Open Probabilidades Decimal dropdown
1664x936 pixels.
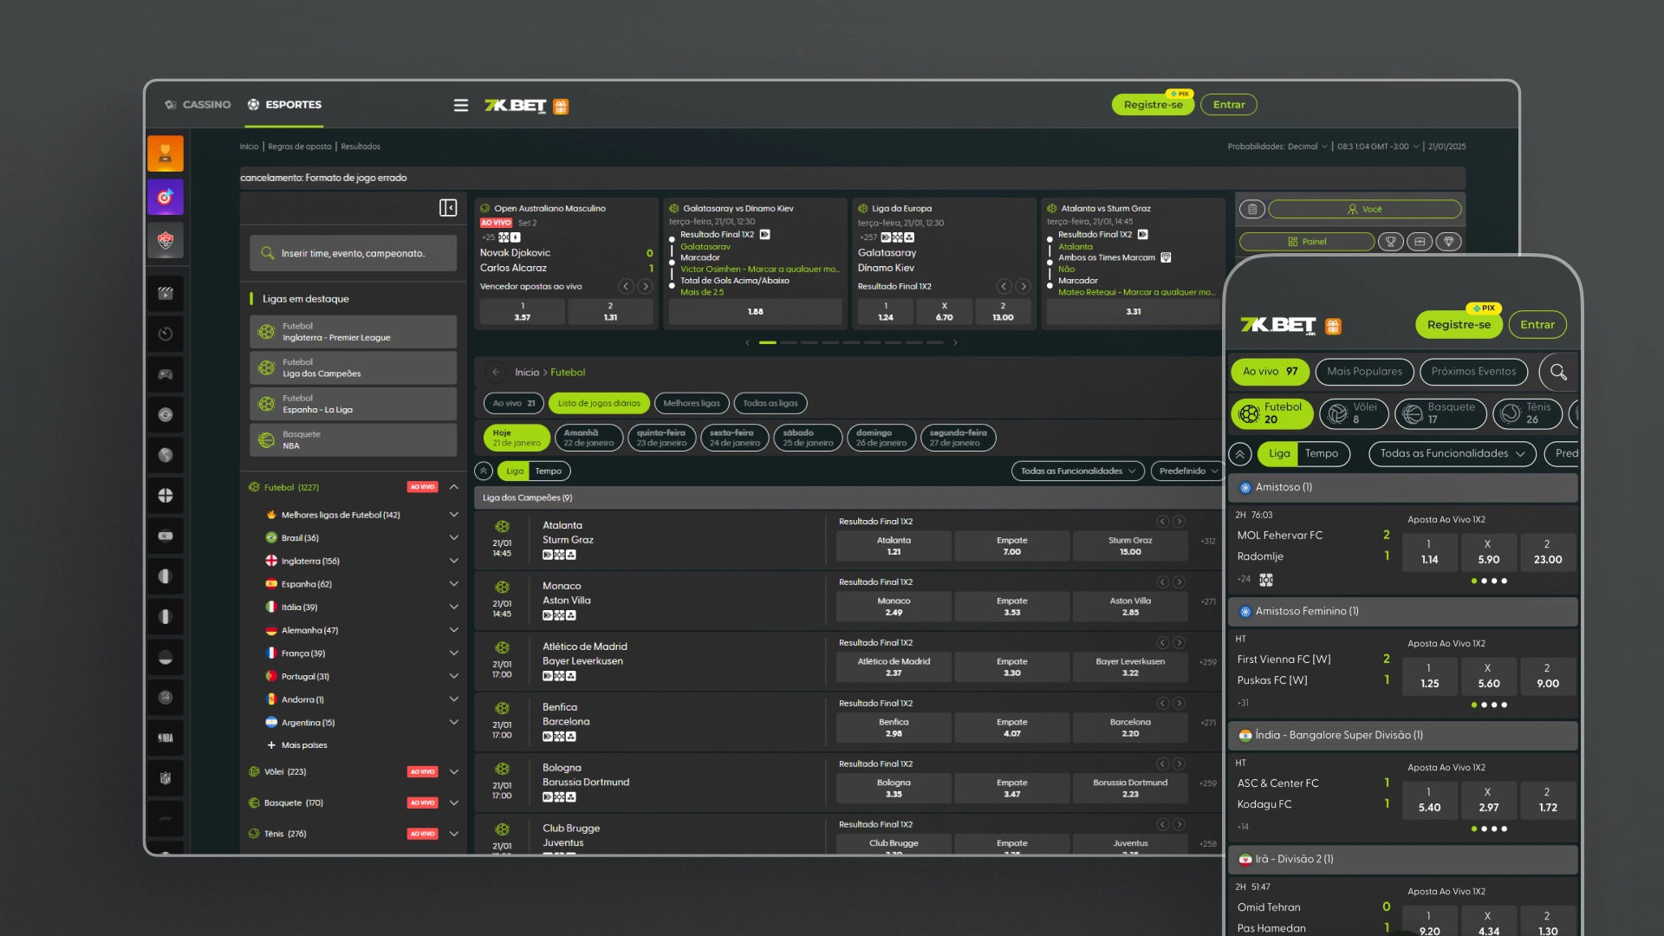pos(1278,146)
